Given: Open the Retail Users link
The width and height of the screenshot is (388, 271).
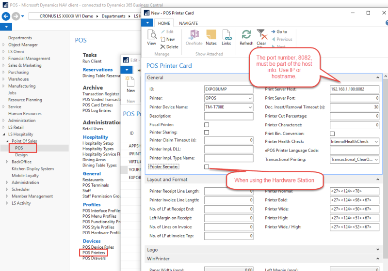Looking at the screenshot, I should [x=93, y=129].
